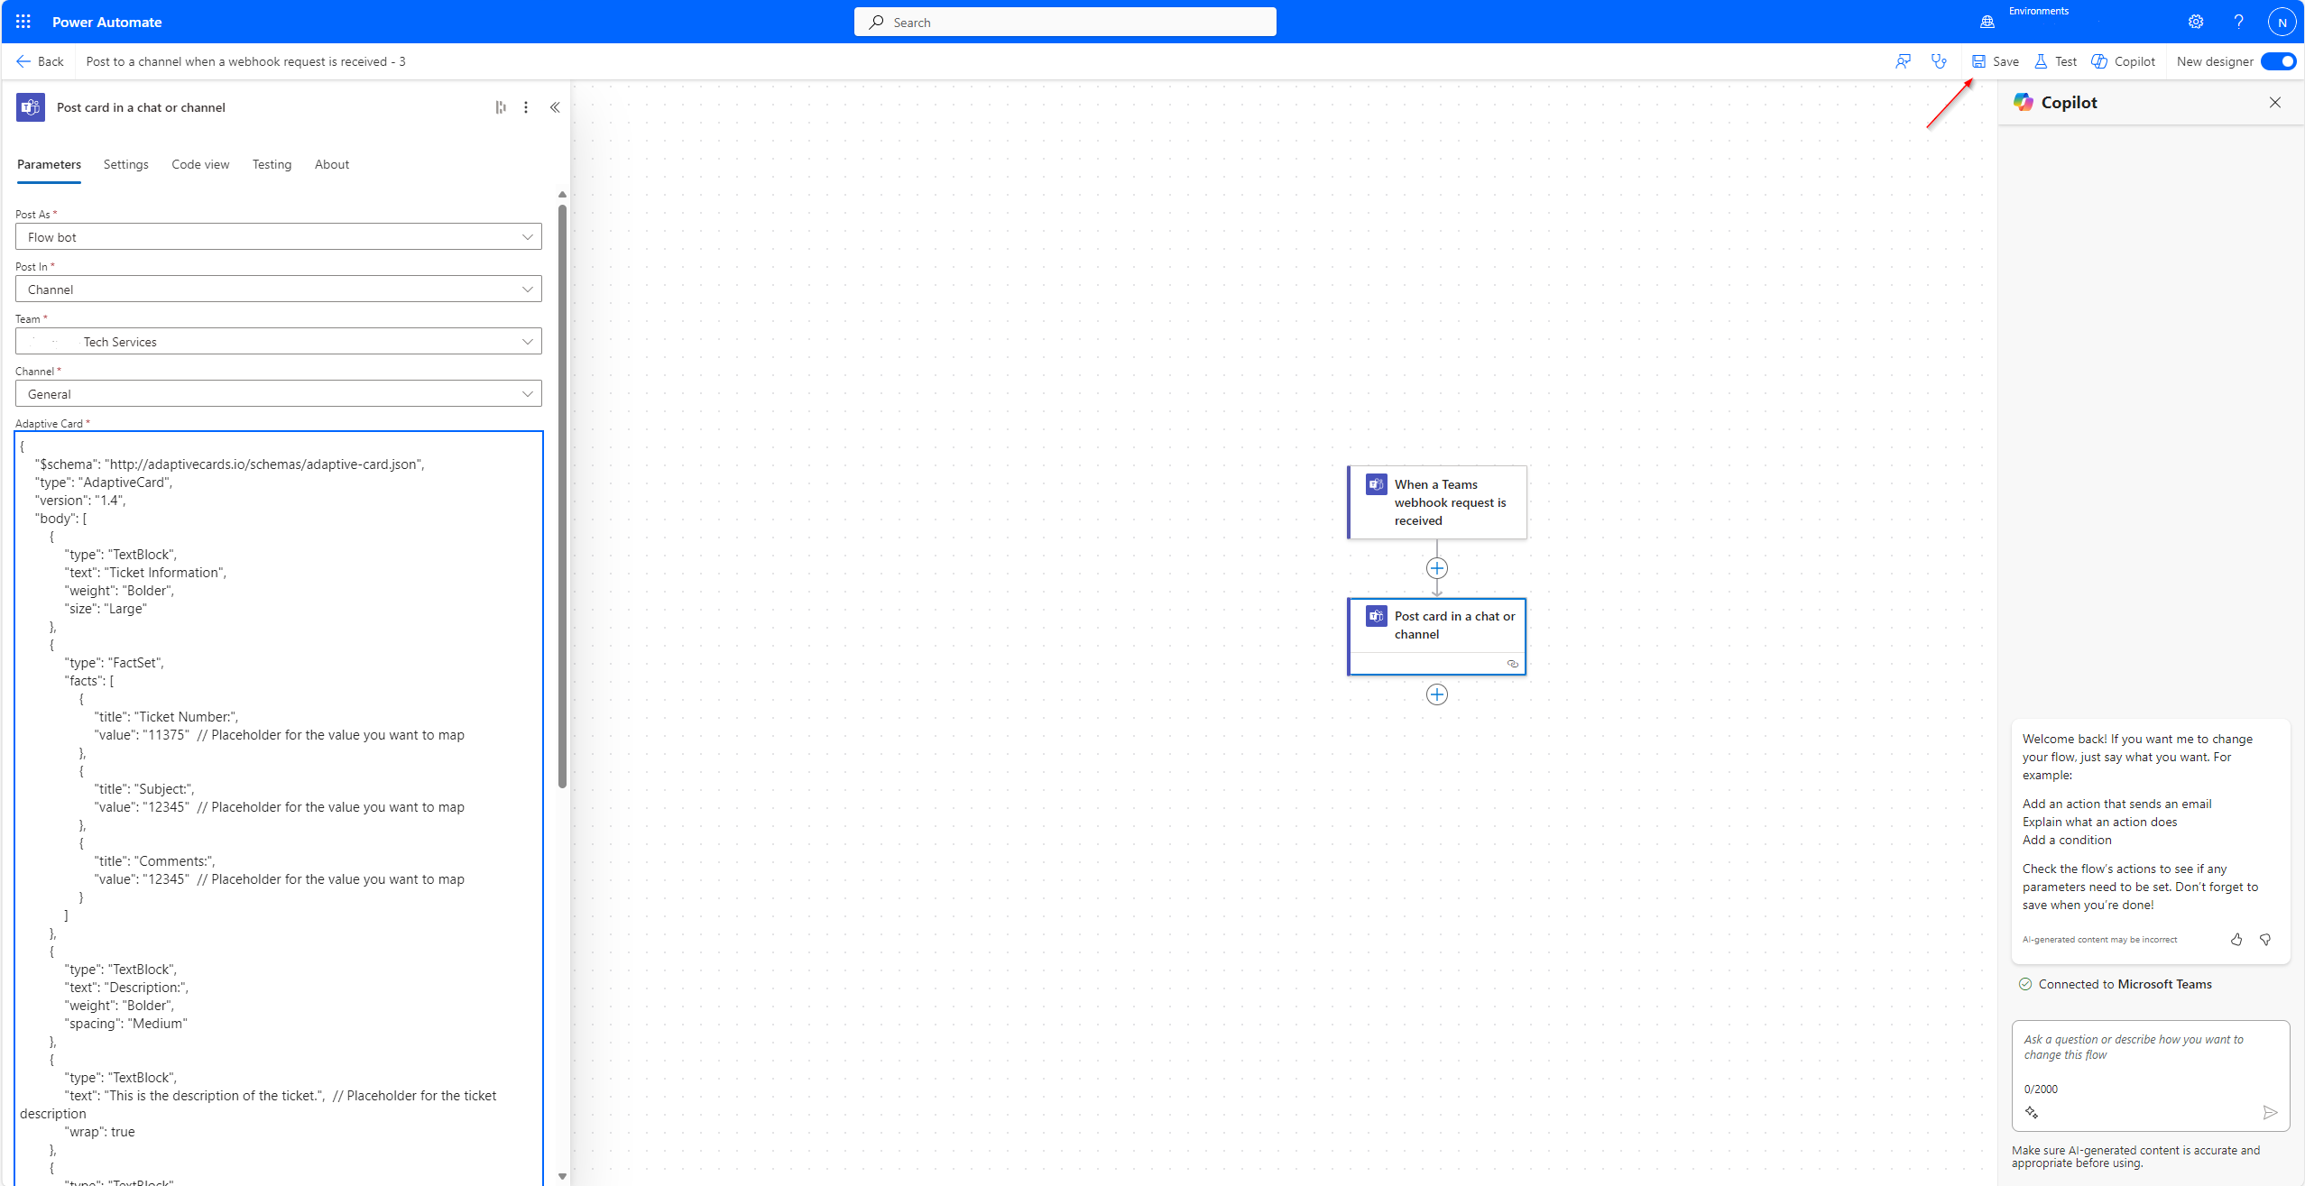Open the Flow checker stethoscope icon
The width and height of the screenshot is (2305, 1186).
point(1939,61)
